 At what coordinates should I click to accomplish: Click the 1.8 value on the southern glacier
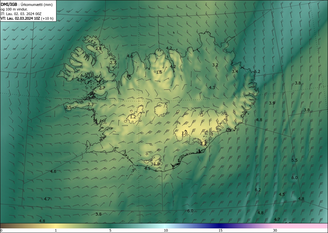[x=156, y=164]
